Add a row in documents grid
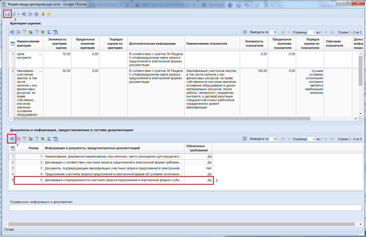Viewport: 366px width, 237px height. coord(12,138)
